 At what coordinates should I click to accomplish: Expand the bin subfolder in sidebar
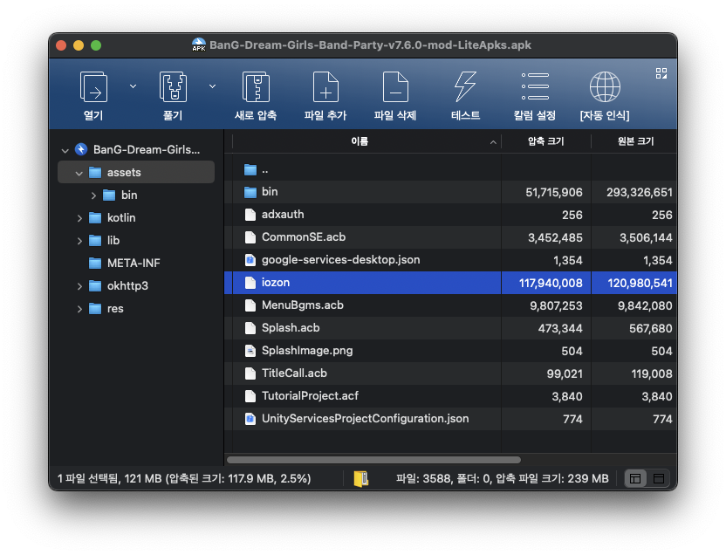pyautogui.click(x=93, y=195)
